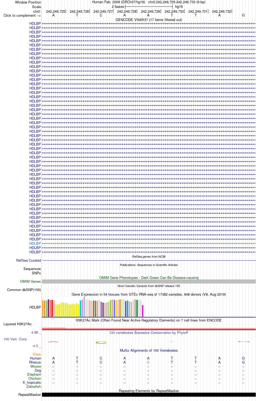Select the Zebrafish alignment row label
The image size is (256, 401).
coord(34,386)
